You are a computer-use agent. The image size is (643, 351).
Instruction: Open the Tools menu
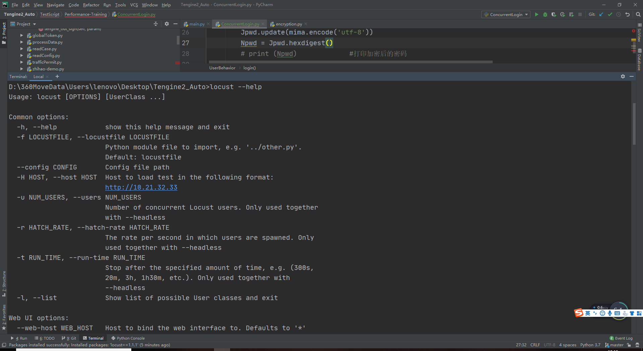120,5
